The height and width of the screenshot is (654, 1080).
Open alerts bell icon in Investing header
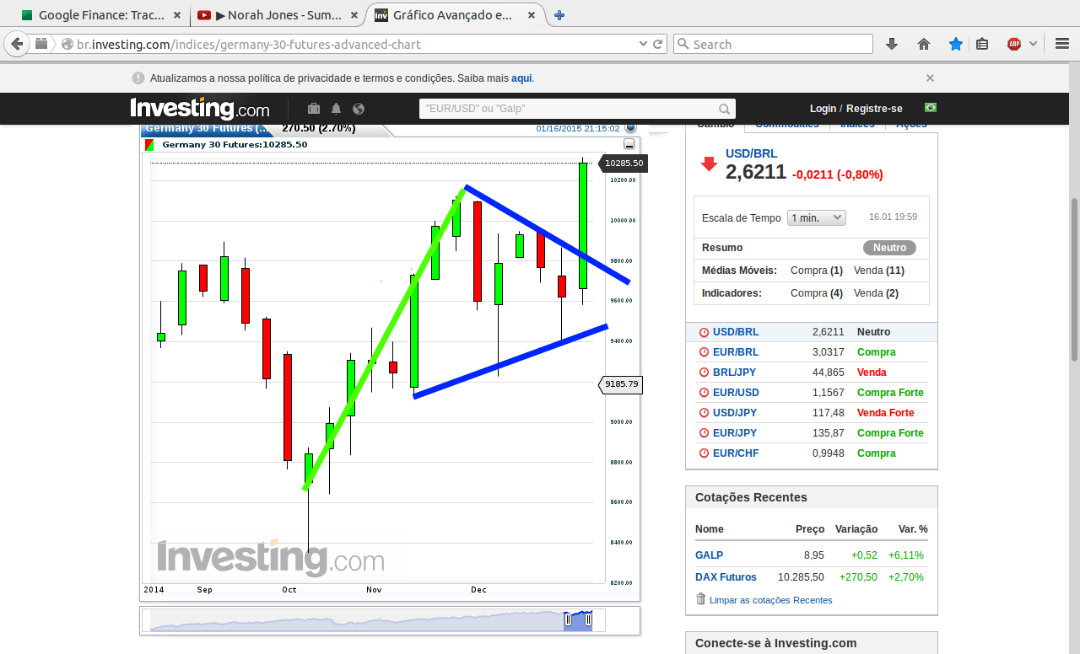coord(337,109)
